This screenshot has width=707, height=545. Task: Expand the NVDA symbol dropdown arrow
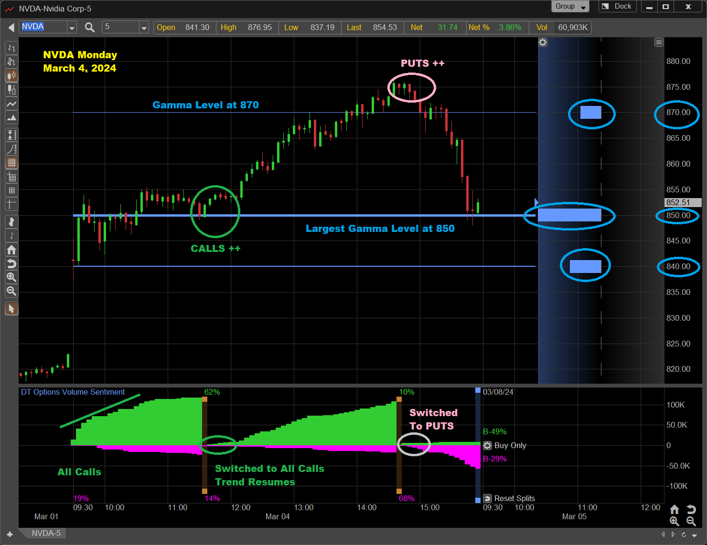(72, 28)
